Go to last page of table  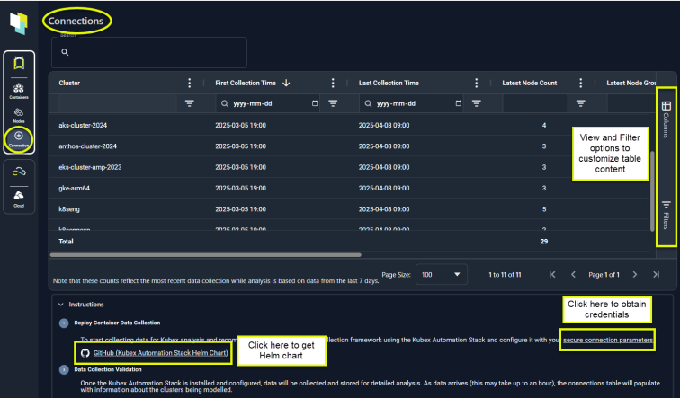tap(656, 275)
